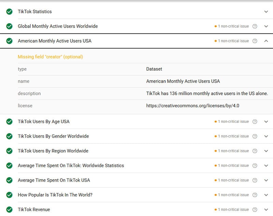Select the TikTok Revenue row title
The image size is (273, 216).
[34, 210]
